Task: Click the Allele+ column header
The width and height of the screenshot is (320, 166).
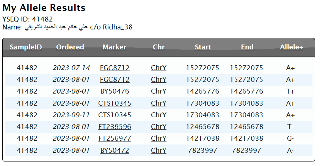Action: coord(292,47)
